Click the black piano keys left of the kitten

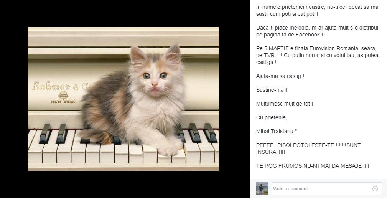[x=53, y=133]
